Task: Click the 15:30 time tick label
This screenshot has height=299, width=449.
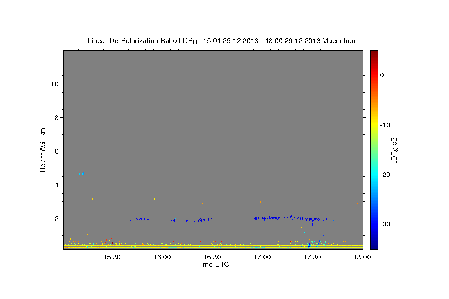Action: pos(112,258)
